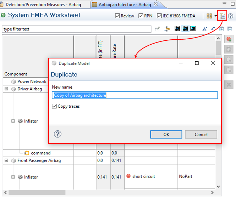The image size is (236, 197).
Task: Uncheck the RPN checkbox
Action: pyautogui.click(x=141, y=16)
